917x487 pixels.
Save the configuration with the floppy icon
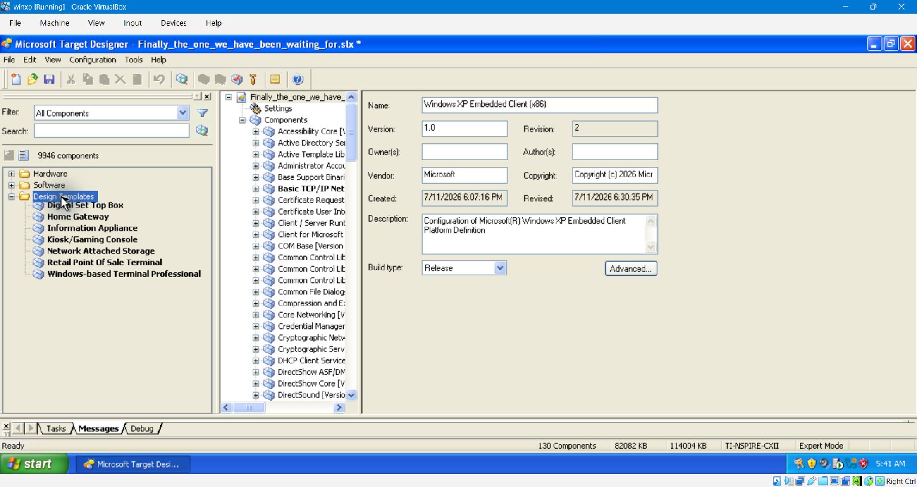(x=50, y=79)
